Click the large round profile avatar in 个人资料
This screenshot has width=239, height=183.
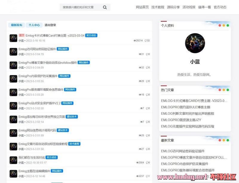coord(195,43)
